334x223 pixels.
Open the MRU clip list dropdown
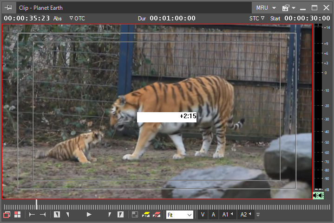tap(266, 8)
